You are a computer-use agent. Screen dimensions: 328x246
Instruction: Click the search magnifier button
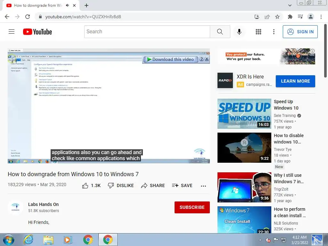[220, 32]
